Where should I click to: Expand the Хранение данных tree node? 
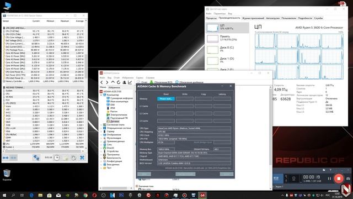point(101,142)
